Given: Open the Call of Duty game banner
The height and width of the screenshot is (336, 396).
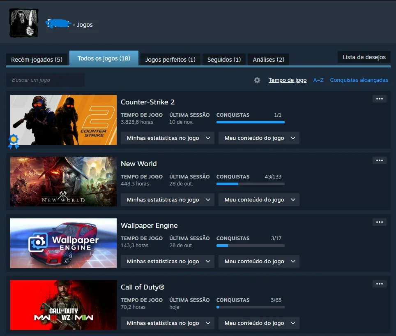Looking at the screenshot, I should click(63, 305).
